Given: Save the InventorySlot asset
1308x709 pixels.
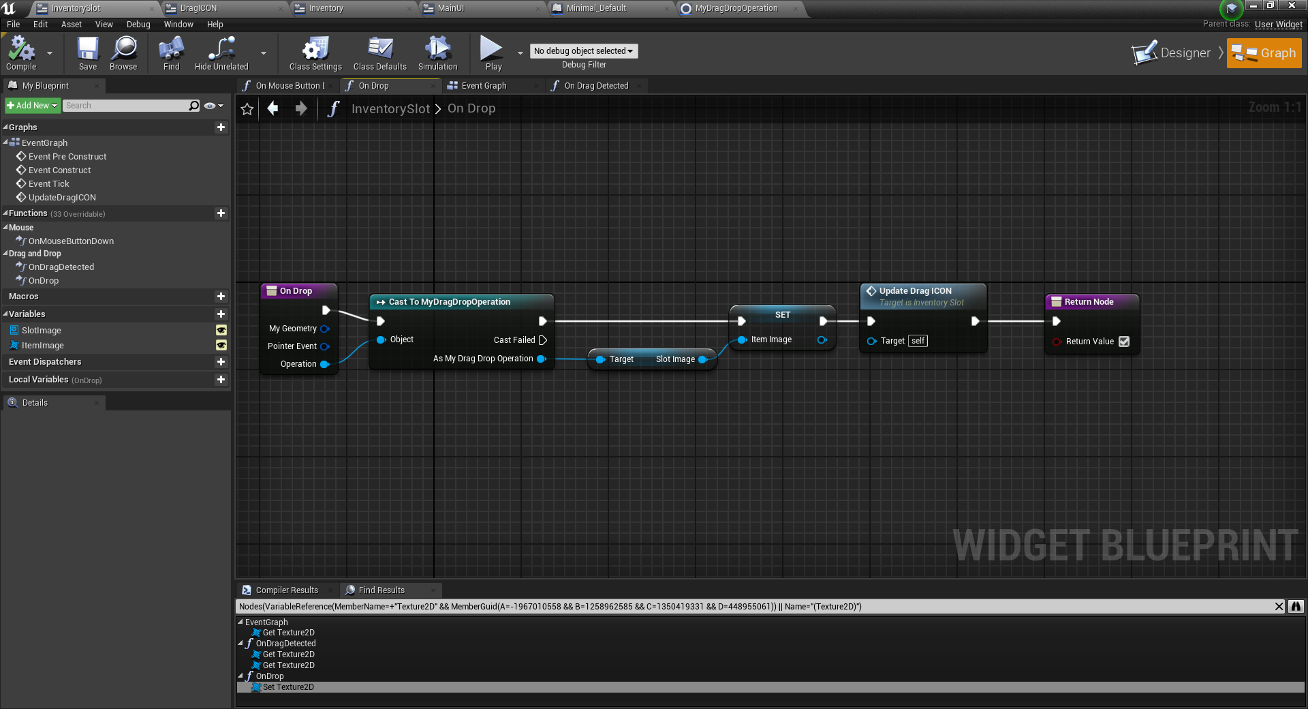Looking at the screenshot, I should (88, 53).
